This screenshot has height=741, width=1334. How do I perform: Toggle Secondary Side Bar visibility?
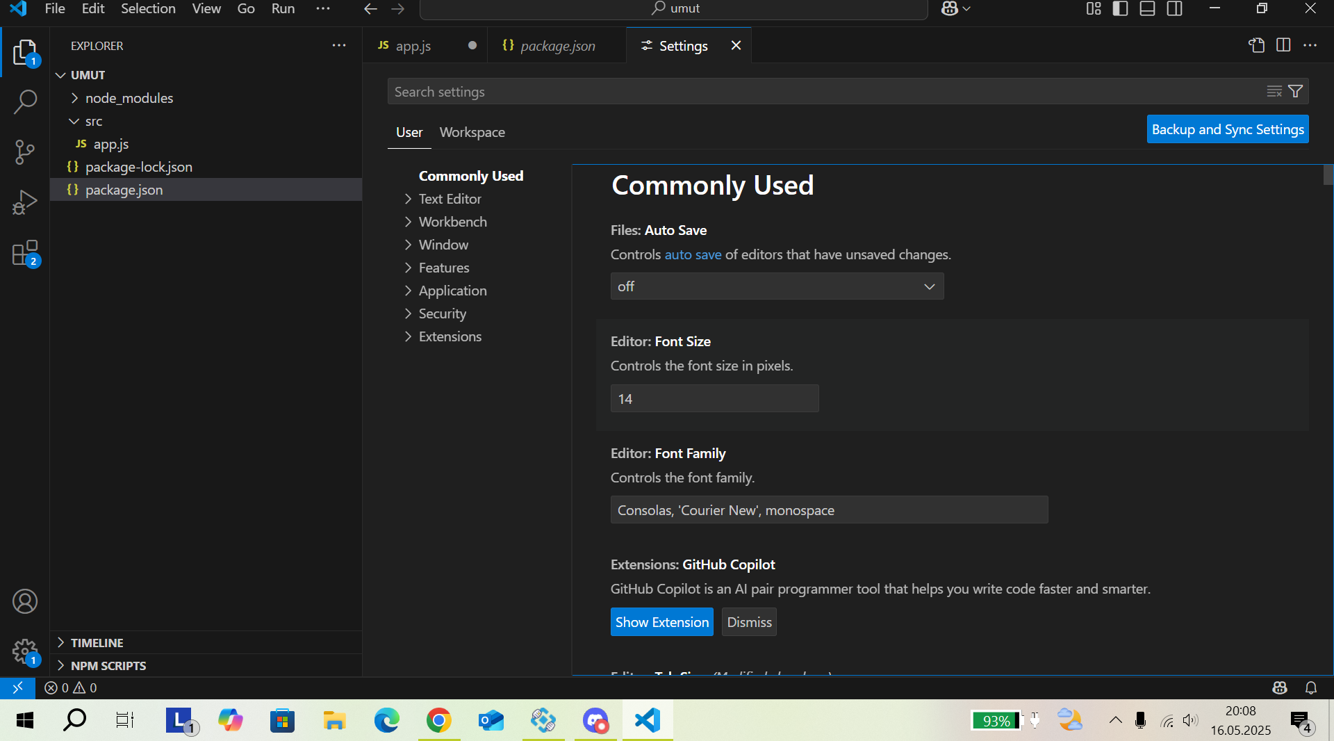click(x=1175, y=8)
